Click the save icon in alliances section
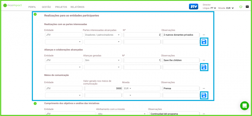 (x=204, y=67)
